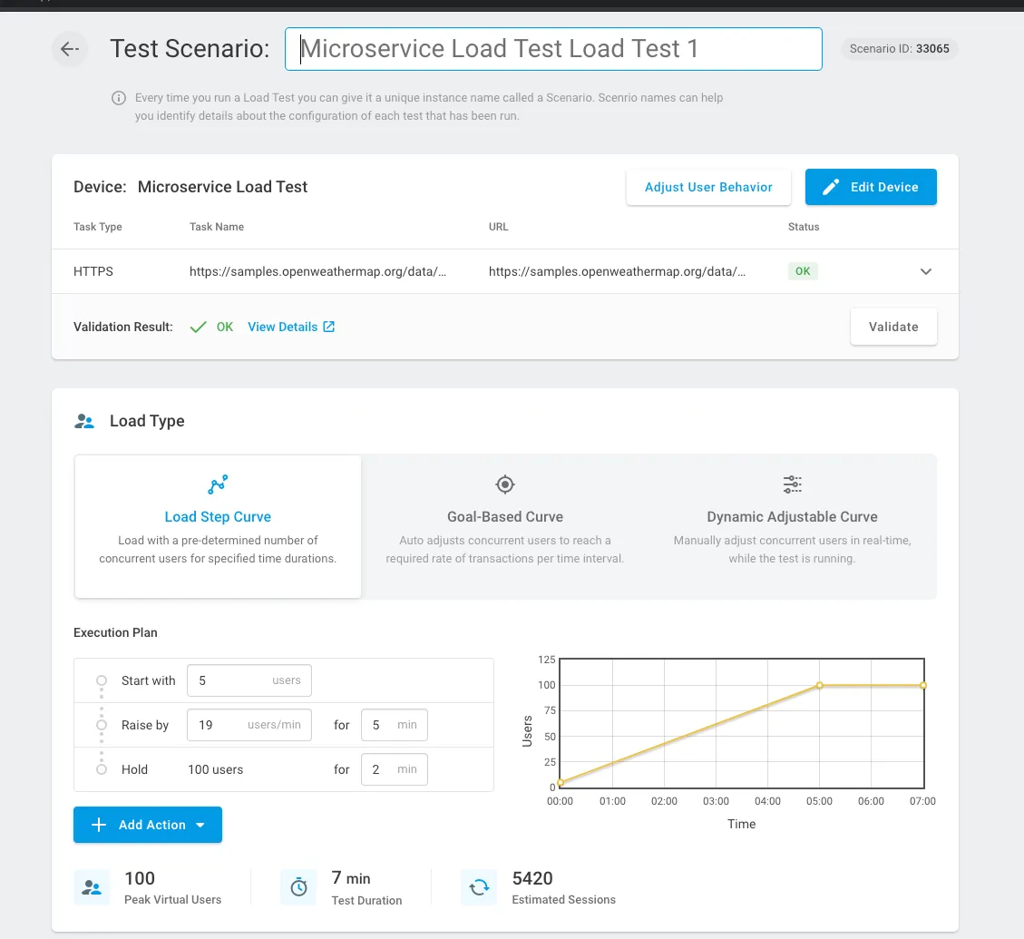Click the green validation checkmark icon

tap(198, 327)
